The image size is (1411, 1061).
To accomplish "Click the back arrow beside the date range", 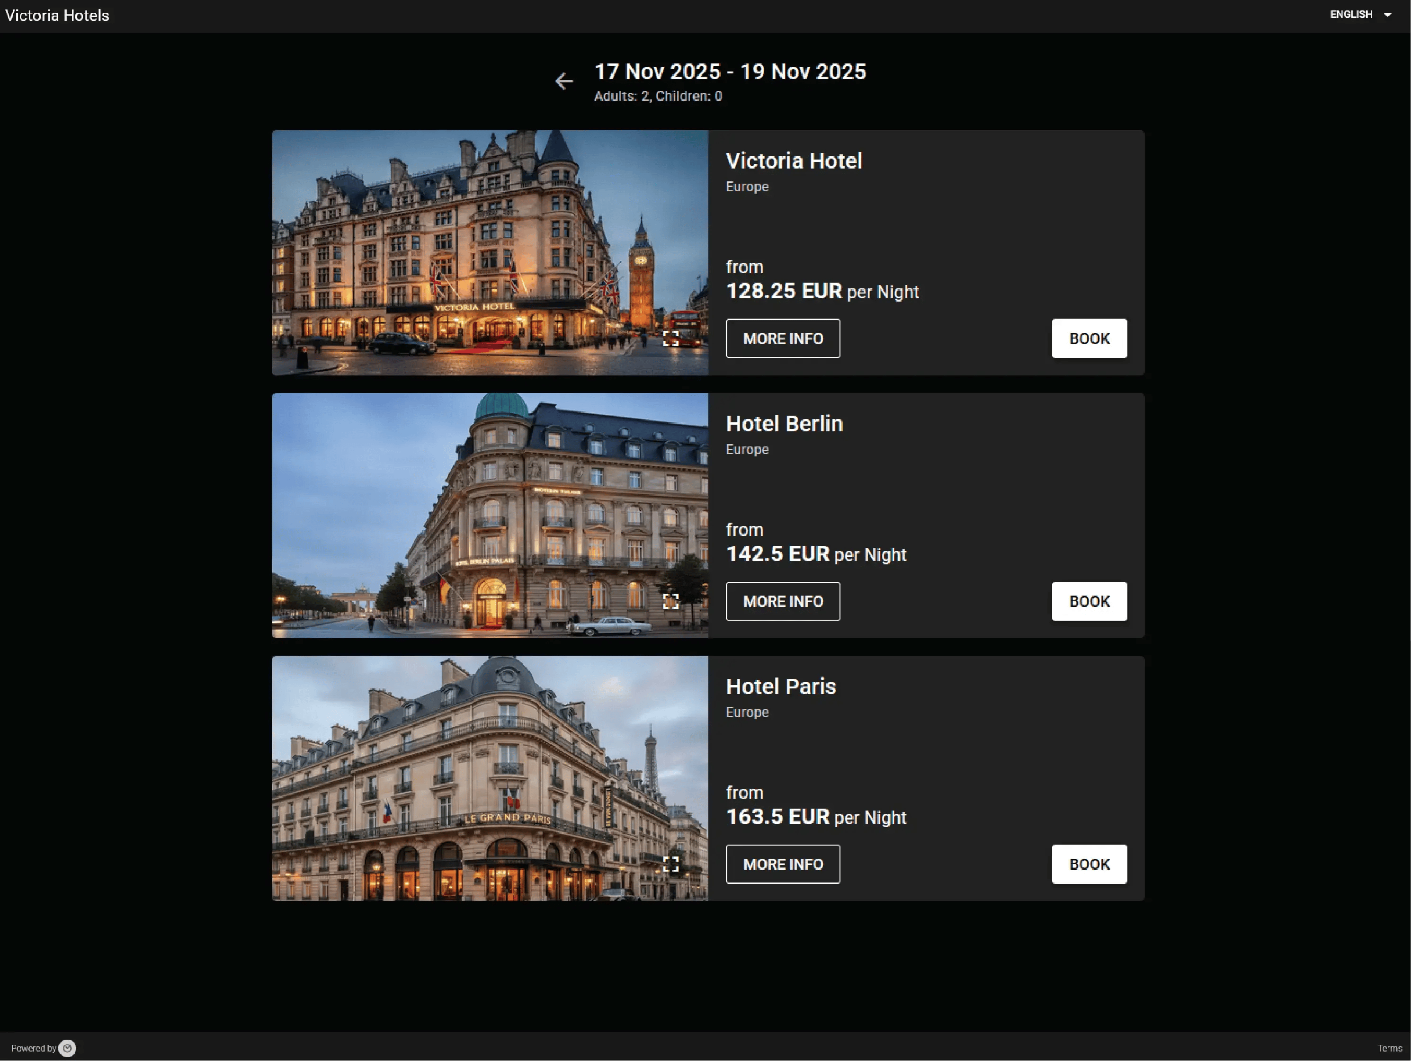I will point(564,81).
